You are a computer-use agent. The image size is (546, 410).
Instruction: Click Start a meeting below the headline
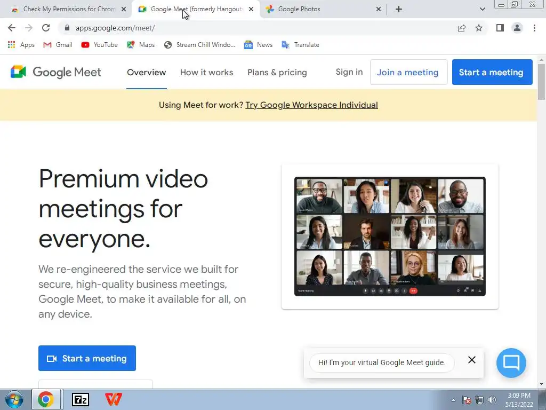point(87,358)
